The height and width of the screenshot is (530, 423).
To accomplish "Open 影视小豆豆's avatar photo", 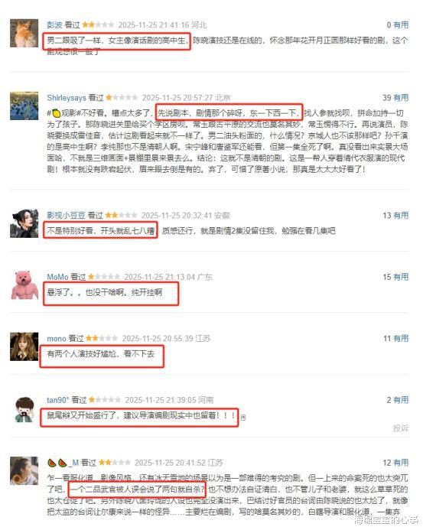I will pyautogui.click(x=24, y=223).
